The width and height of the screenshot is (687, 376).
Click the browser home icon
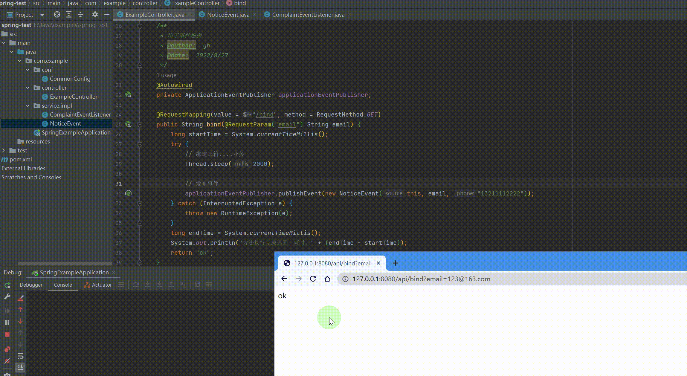coord(327,279)
